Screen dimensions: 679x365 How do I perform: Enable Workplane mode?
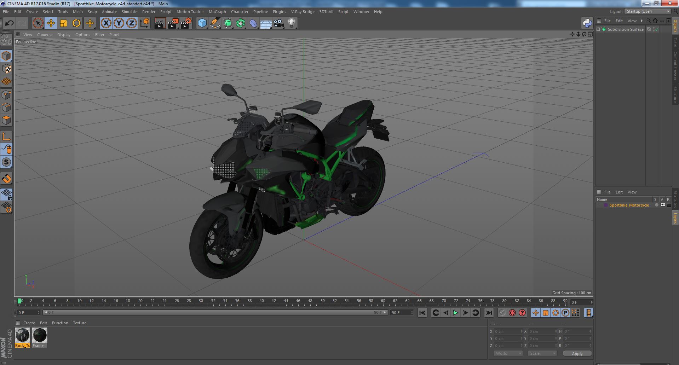6,82
